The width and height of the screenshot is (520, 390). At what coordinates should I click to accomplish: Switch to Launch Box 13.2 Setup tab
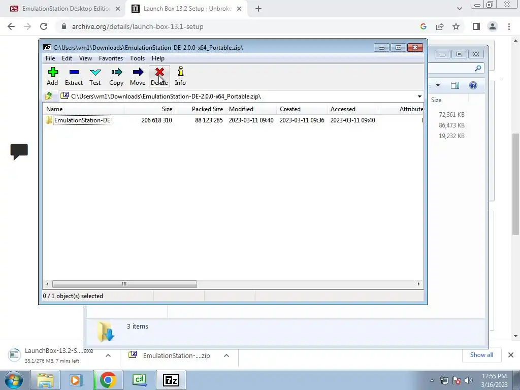pyautogui.click(x=186, y=9)
